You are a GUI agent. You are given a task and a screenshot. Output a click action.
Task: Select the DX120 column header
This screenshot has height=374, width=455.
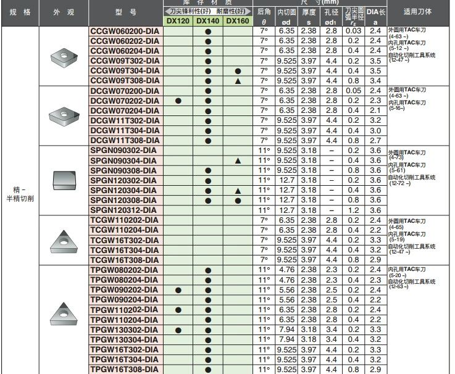[x=178, y=21]
